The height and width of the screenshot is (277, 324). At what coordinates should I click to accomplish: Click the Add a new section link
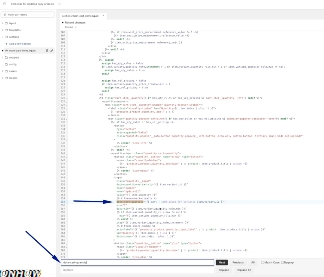tap(20, 44)
